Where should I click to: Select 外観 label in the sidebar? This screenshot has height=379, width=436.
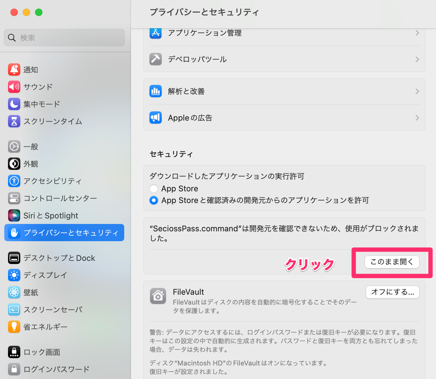31,164
